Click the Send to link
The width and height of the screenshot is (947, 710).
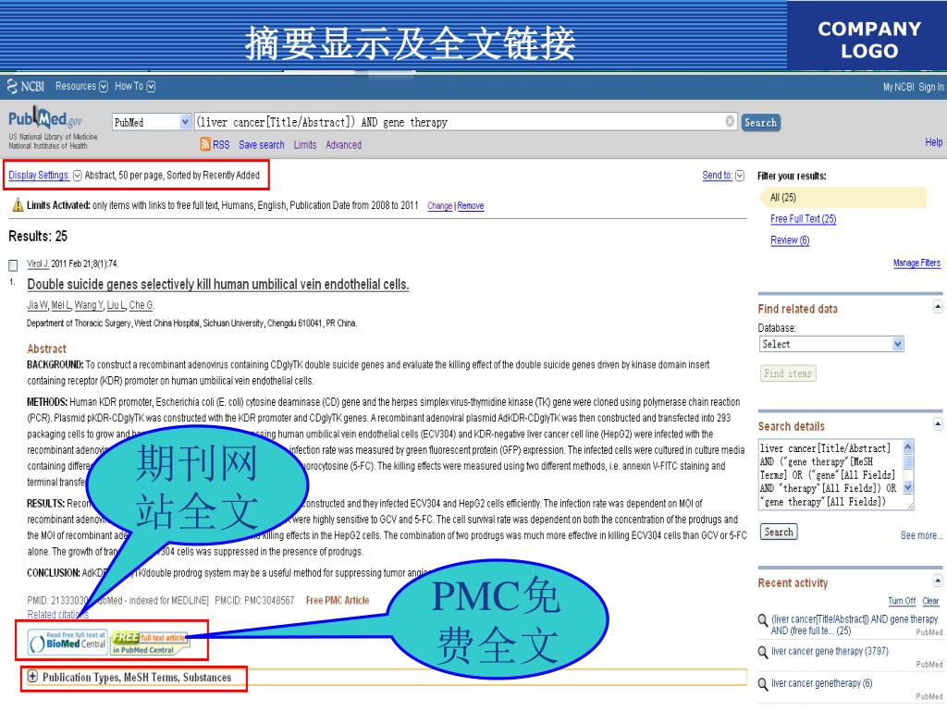(717, 175)
